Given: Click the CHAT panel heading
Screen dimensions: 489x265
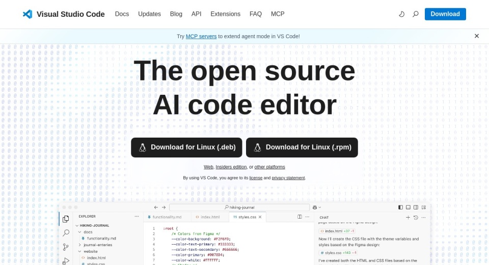Looking at the screenshot, I should [324, 218].
